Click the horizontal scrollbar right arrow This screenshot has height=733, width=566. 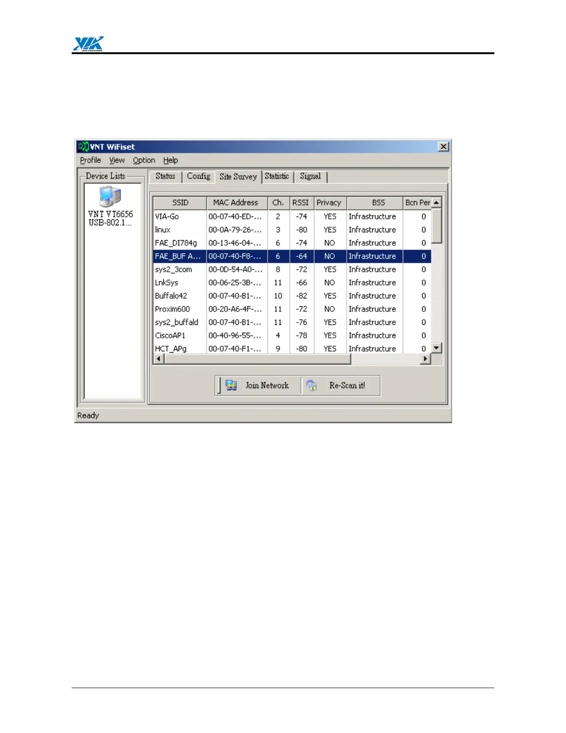pyautogui.click(x=425, y=359)
